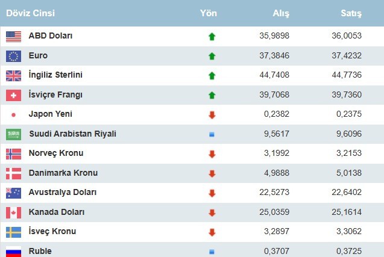Click the Euro buying rate 37,3846
Image resolution: width=384 pixels, height=257 pixels.
point(274,55)
